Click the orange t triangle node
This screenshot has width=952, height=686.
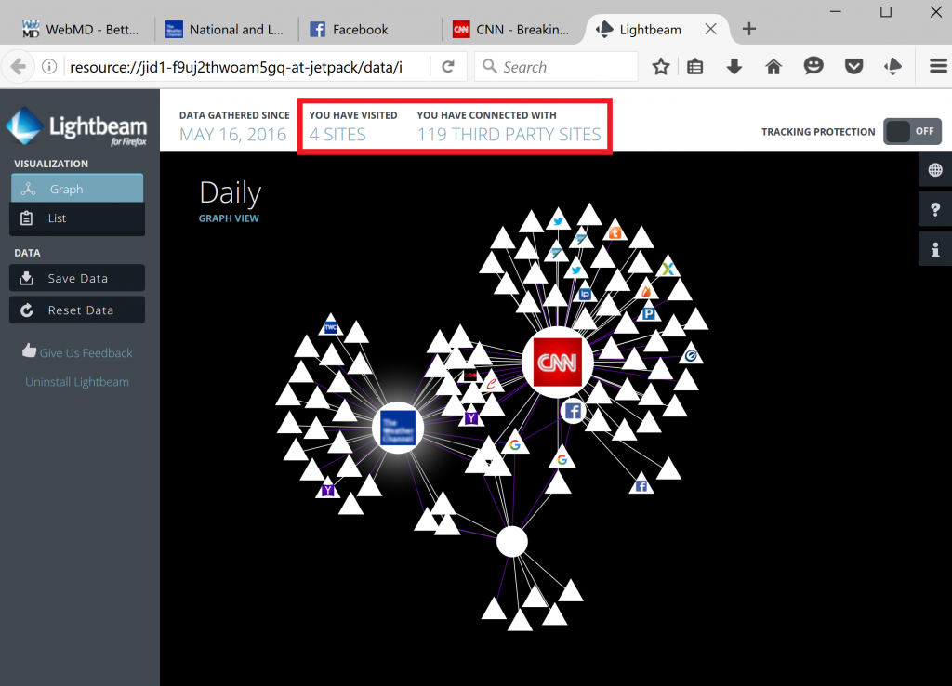click(615, 231)
